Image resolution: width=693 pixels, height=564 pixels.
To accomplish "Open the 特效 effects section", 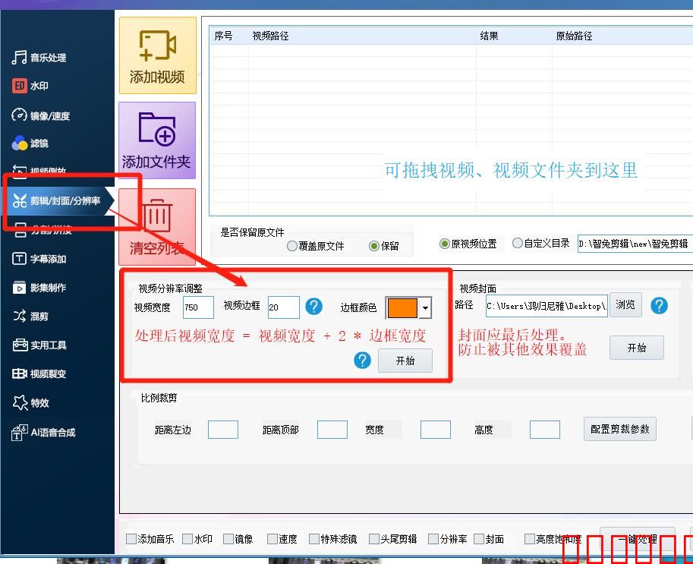I will (x=30, y=402).
